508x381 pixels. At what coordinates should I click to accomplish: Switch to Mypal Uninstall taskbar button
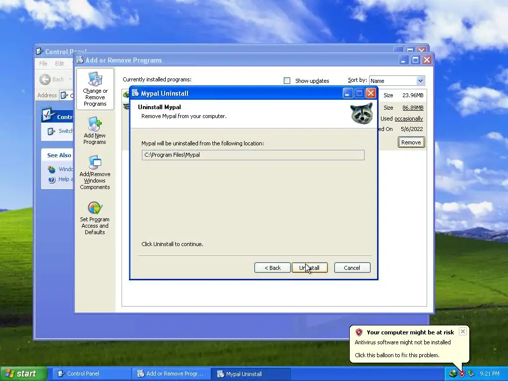coord(251,374)
